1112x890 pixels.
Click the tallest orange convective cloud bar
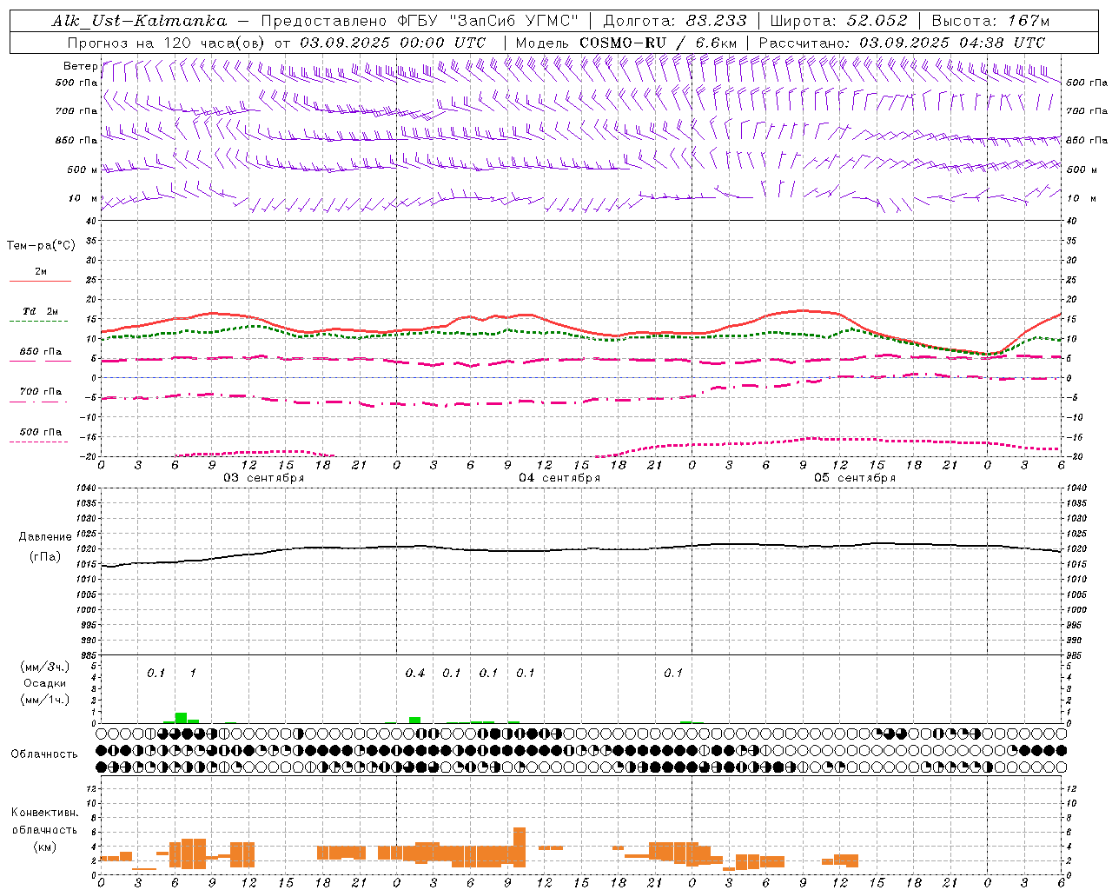520,847
